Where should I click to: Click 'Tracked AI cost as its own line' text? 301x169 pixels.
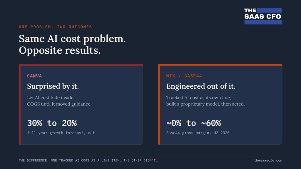198,97
